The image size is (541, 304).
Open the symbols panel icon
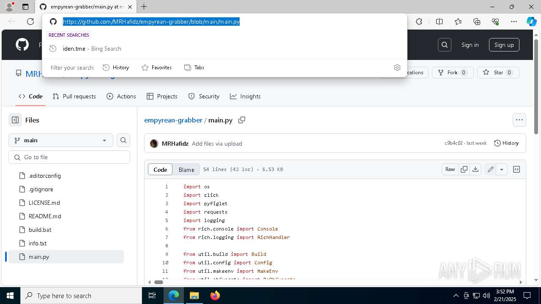[x=516, y=169]
